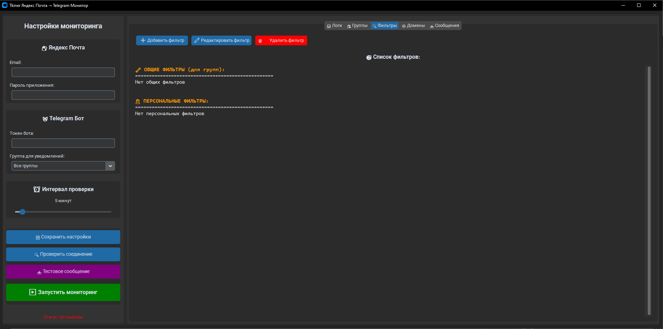Screen dimensions: 663x329
Task: Open the Все группы combo box
Action: [59, 166]
